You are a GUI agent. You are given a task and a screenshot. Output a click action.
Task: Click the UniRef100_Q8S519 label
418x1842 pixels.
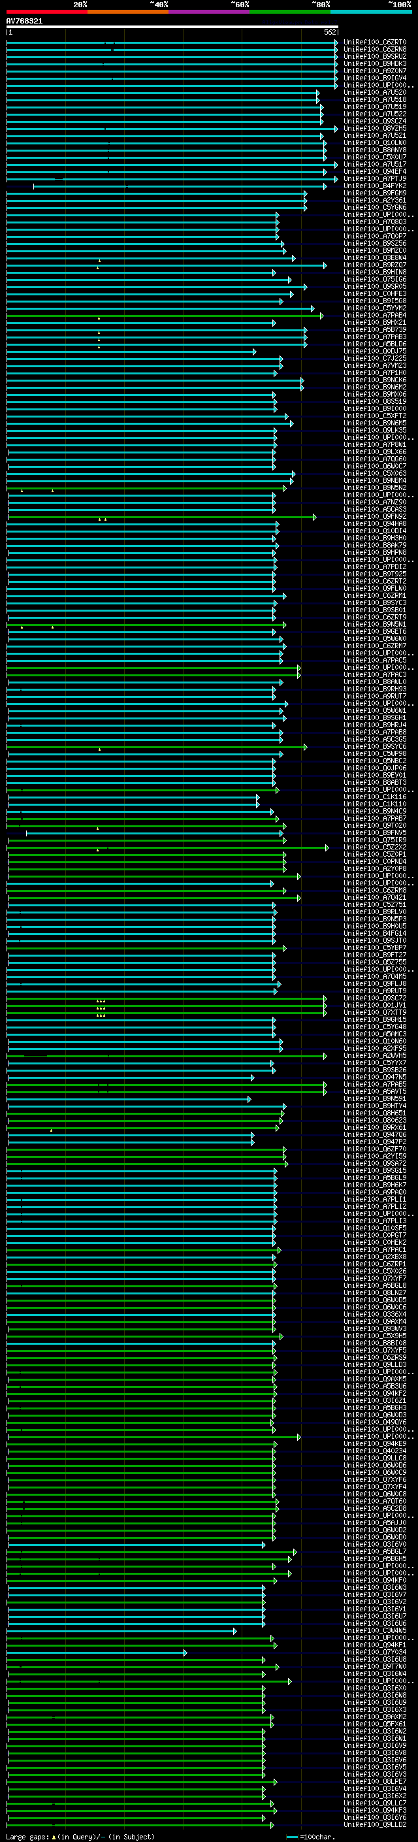tap(375, 401)
